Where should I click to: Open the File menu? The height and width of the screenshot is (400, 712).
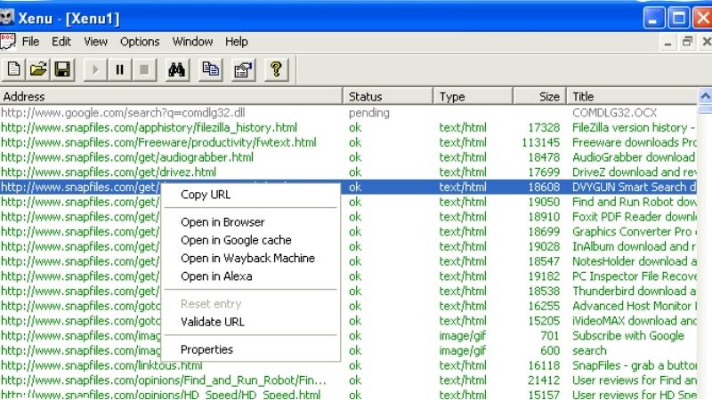tap(31, 42)
